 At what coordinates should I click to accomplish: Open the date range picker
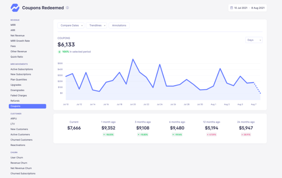(x=248, y=8)
